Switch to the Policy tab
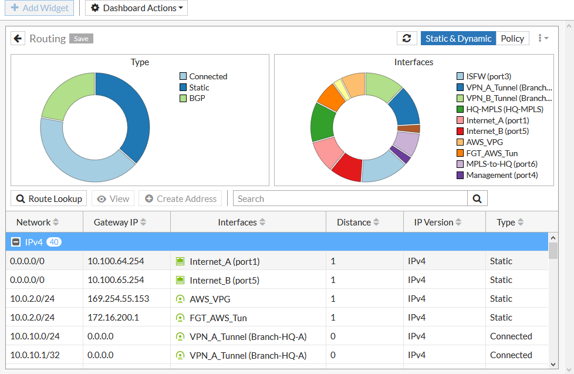This screenshot has width=574, height=374. pos(512,38)
